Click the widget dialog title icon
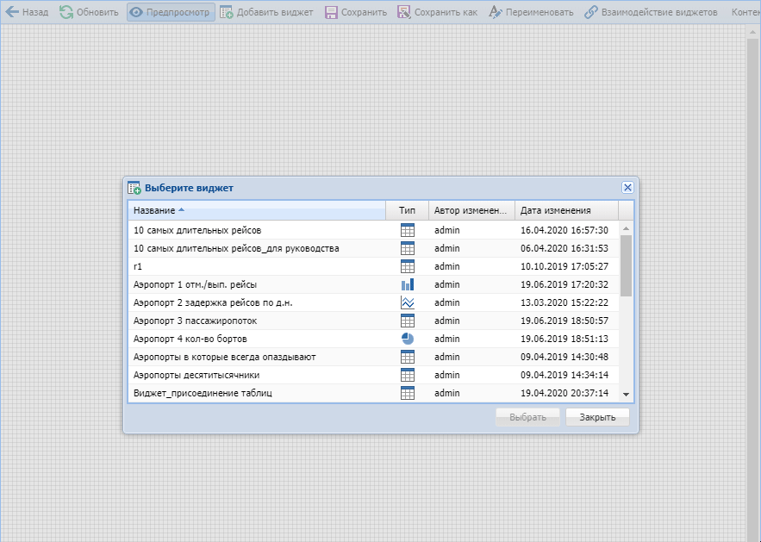This screenshot has height=542, width=761. pos(134,187)
